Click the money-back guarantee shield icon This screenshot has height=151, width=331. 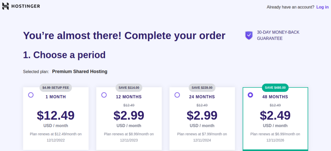coord(249,35)
